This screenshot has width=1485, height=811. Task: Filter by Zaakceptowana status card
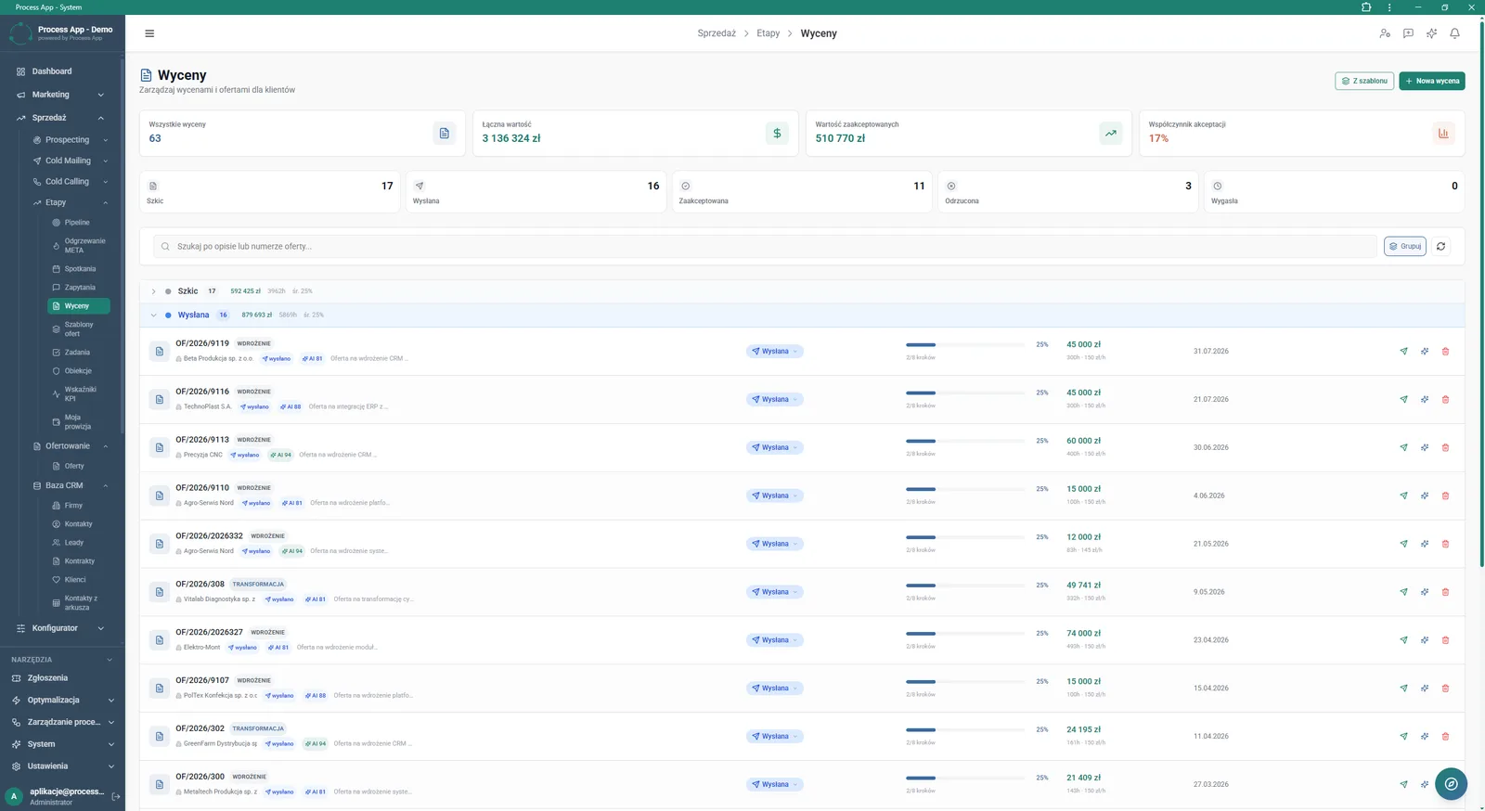[x=802, y=192]
